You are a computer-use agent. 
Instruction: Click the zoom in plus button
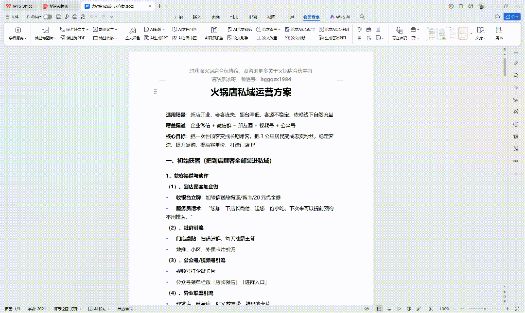point(507,309)
